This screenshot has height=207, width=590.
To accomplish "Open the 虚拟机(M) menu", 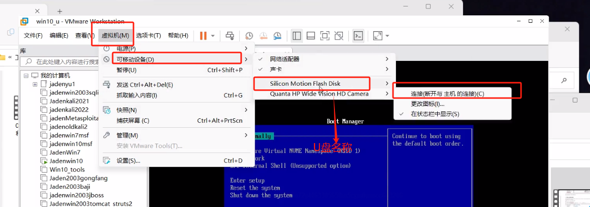I will tap(116, 36).
